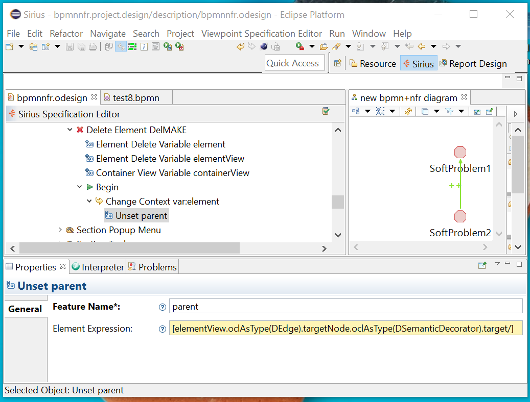Image resolution: width=530 pixels, height=402 pixels.
Task: Select the SoftProblem1 node in diagram
Action: pyautogui.click(x=459, y=153)
